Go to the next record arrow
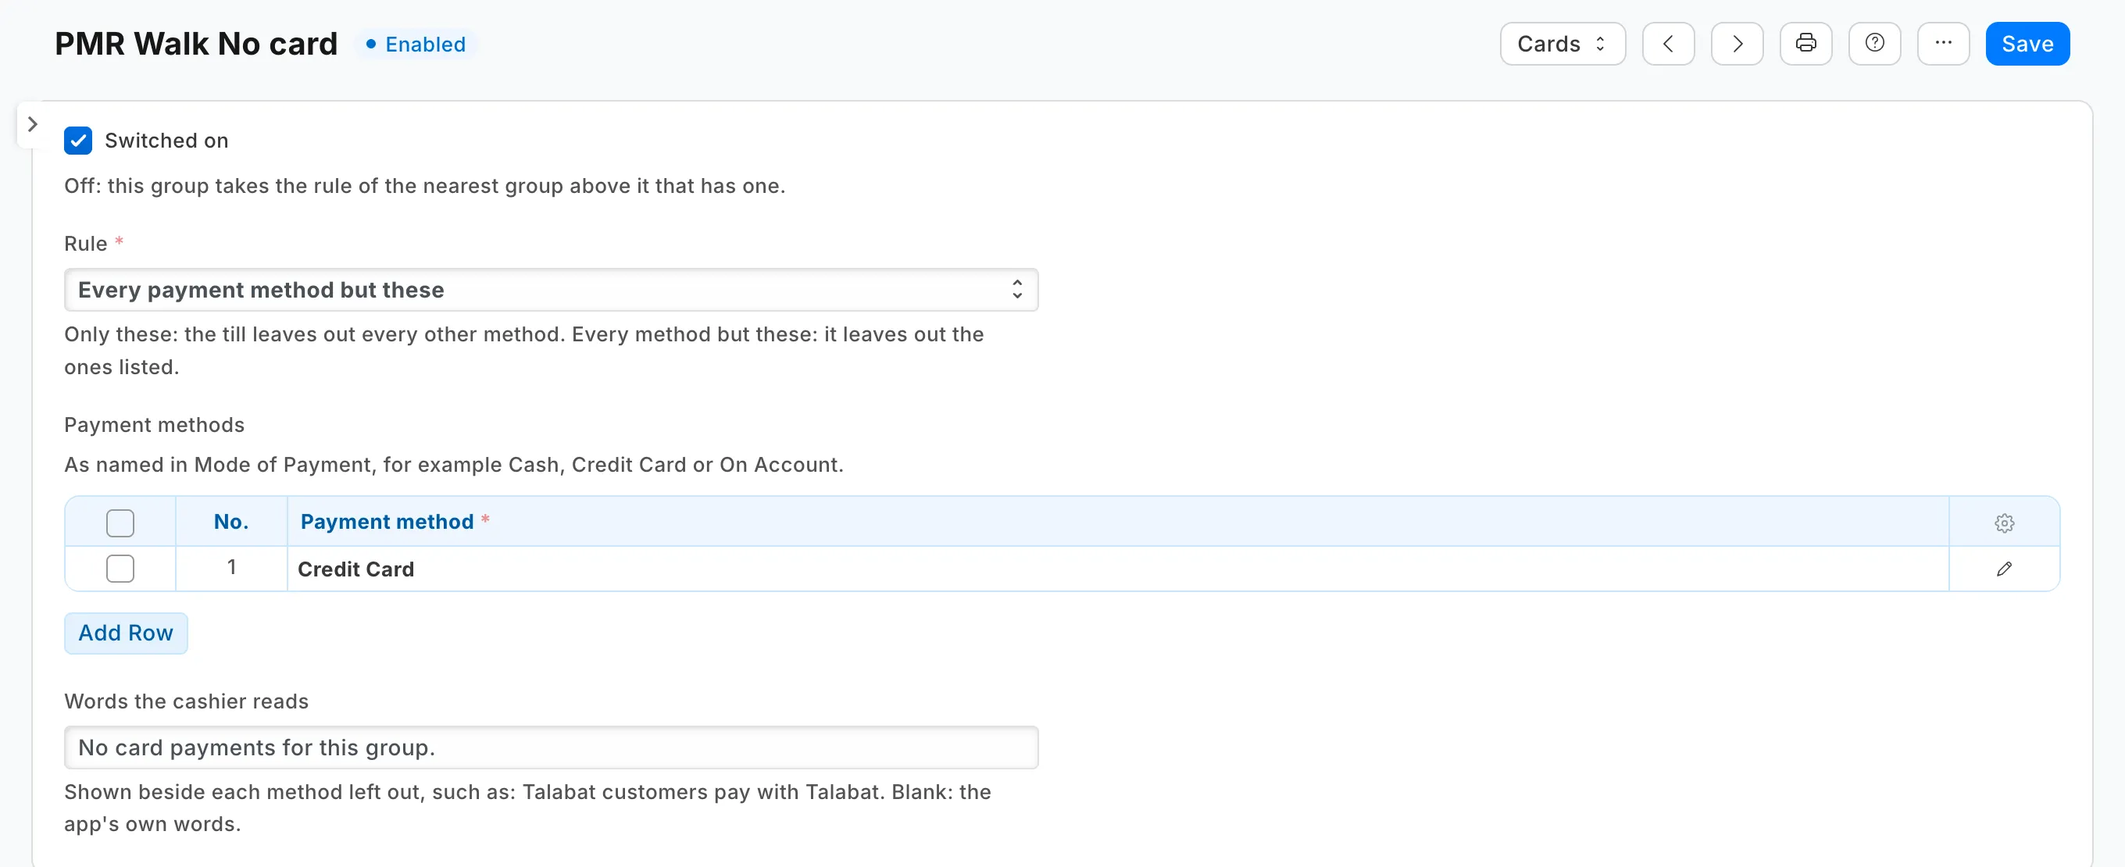The height and width of the screenshot is (867, 2125). point(1737,44)
